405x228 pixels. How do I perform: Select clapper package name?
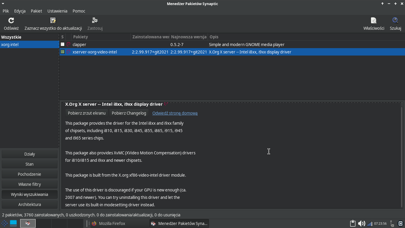[x=79, y=45]
